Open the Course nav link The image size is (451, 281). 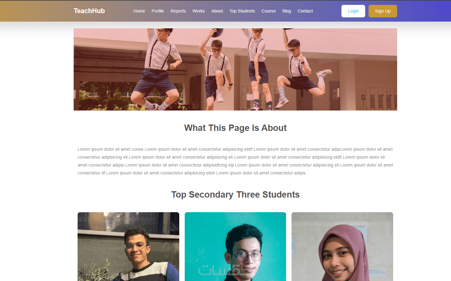269,11
